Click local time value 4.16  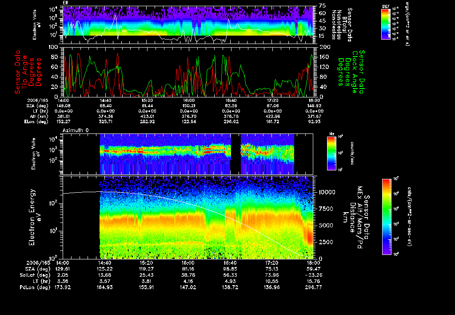tap(188, 281)
